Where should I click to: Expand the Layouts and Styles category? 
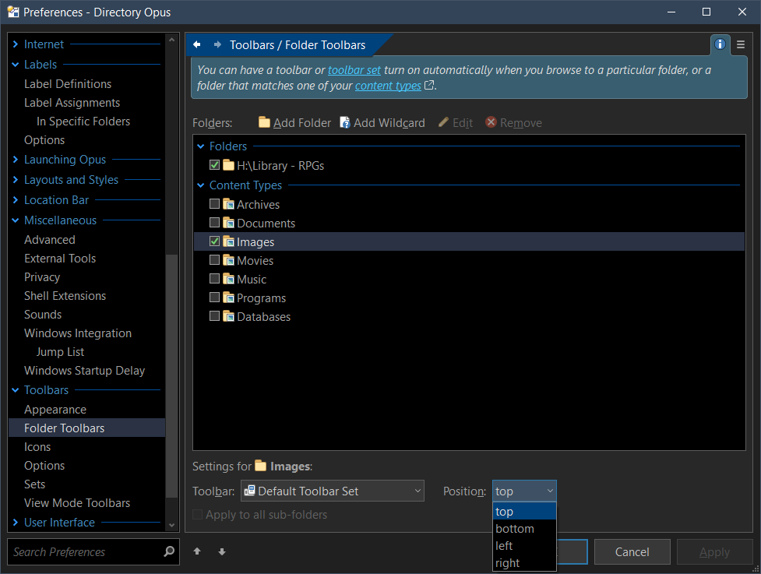coord(16,180)
